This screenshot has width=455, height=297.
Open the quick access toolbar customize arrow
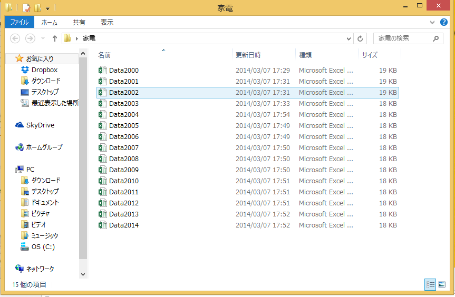tap(47, 8)
